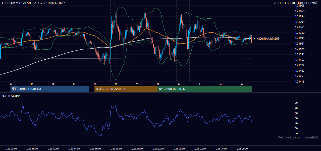
Task: Select RSI scale level 40
Action: [x=296, y=123]
